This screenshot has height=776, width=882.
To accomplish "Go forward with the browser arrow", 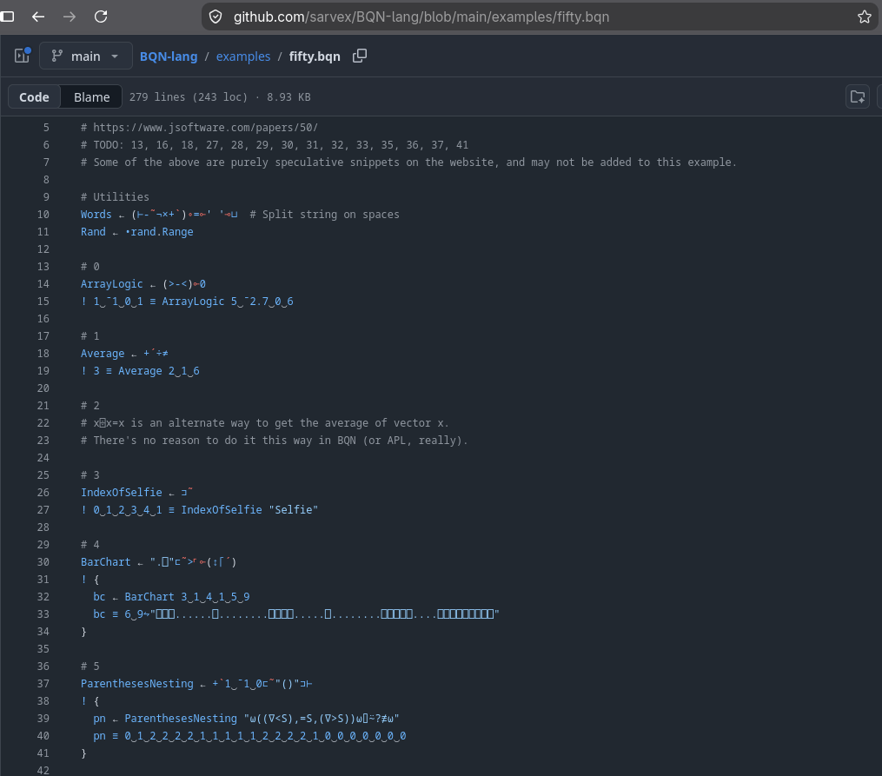I will coord(70,17).
